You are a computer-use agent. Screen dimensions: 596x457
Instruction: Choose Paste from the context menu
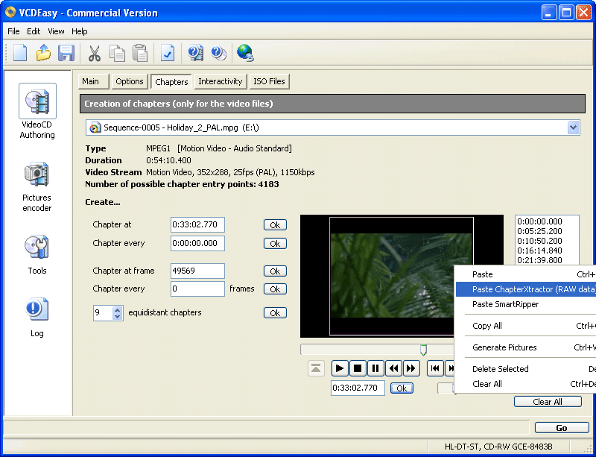[x=526, y=274]
